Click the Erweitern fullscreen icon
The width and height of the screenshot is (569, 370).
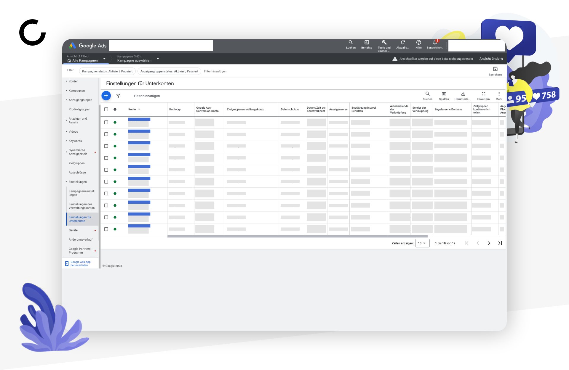[x=483, y=94]
